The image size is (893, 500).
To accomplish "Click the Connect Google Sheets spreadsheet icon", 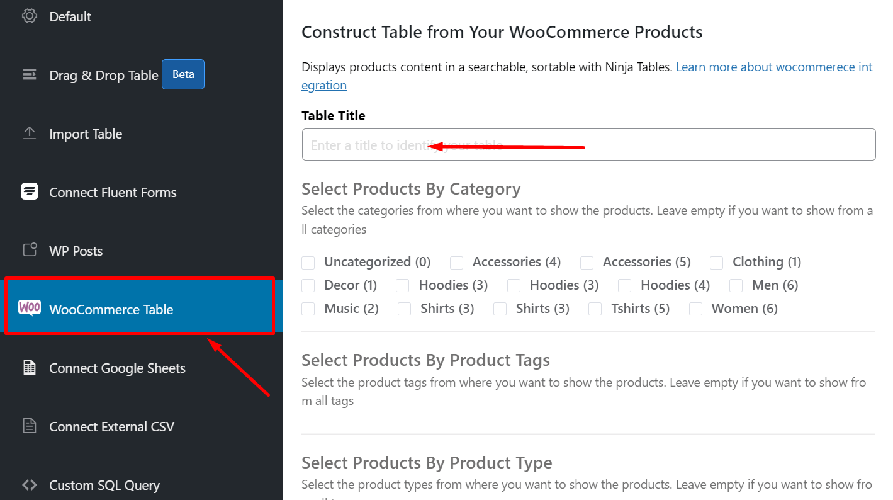I will click(29, 368).
